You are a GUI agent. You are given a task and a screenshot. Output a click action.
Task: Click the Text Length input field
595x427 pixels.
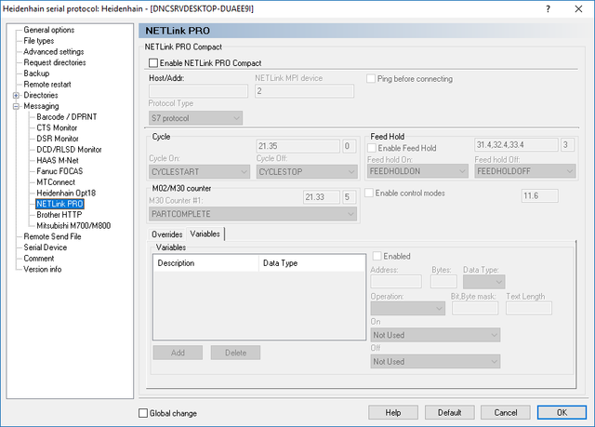coord(529,308)
